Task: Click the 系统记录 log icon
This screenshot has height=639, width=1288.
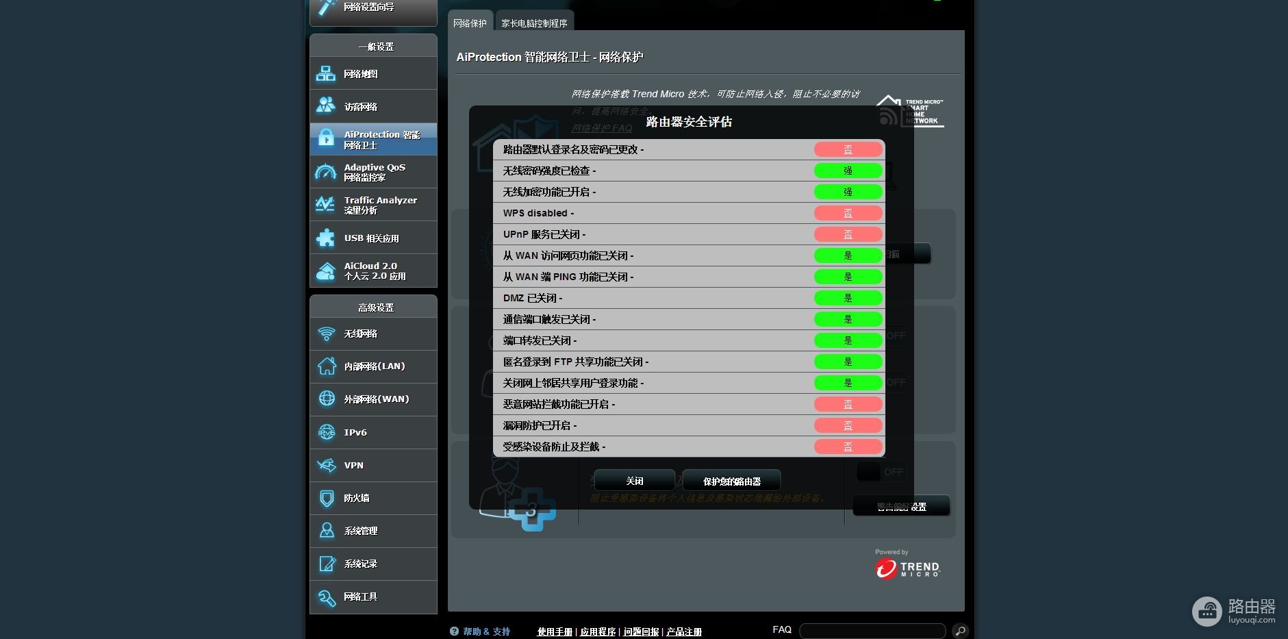Action: tap(327, 564)
